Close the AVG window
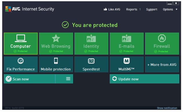This screenshot has height=112, width=183. tap(176, 3)
